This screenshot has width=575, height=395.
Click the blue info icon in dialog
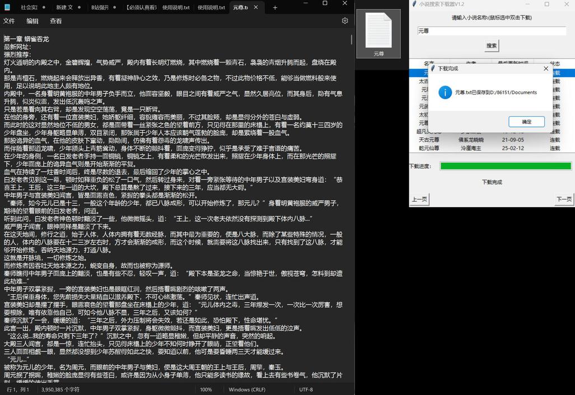[445, 92]
